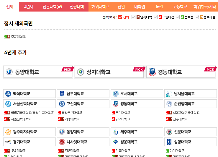Viewport: 218px width, 157px height.
Task: Open the 칼빈대학교 link
Action: tap(72, 151)
